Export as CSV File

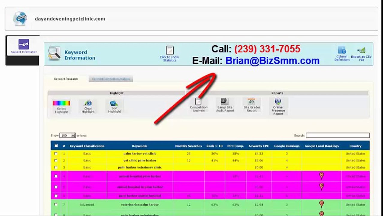click(x=361, y=54)
